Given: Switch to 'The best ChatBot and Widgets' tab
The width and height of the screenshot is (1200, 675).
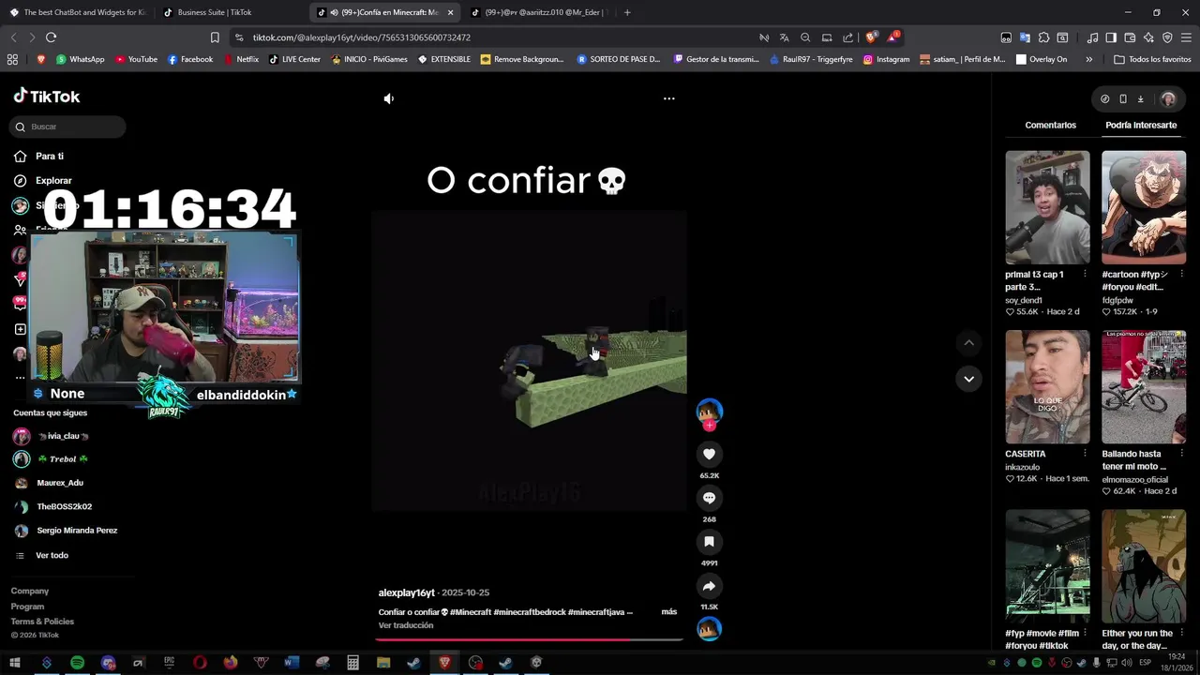Looking at the screenshot, I should [78, 12].
